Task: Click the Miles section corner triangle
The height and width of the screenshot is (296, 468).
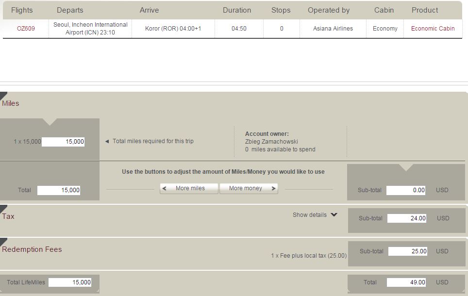Action: click(x=3, y=96)
